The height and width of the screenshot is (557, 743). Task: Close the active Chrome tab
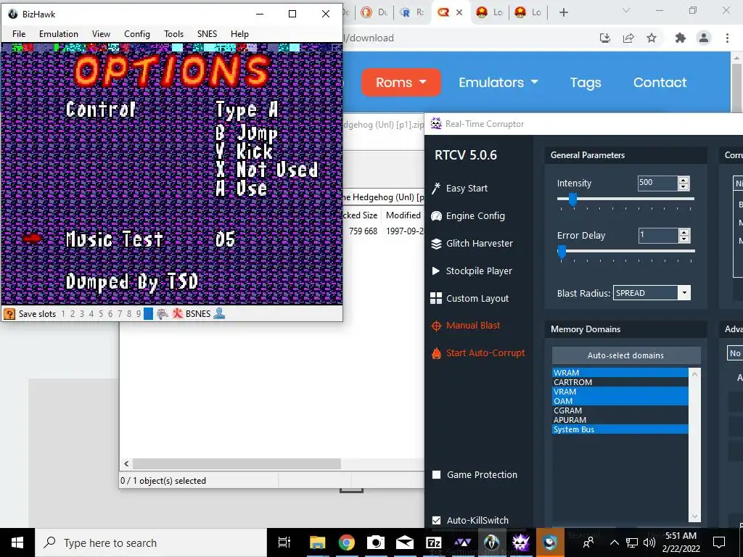tap(459, 13)
